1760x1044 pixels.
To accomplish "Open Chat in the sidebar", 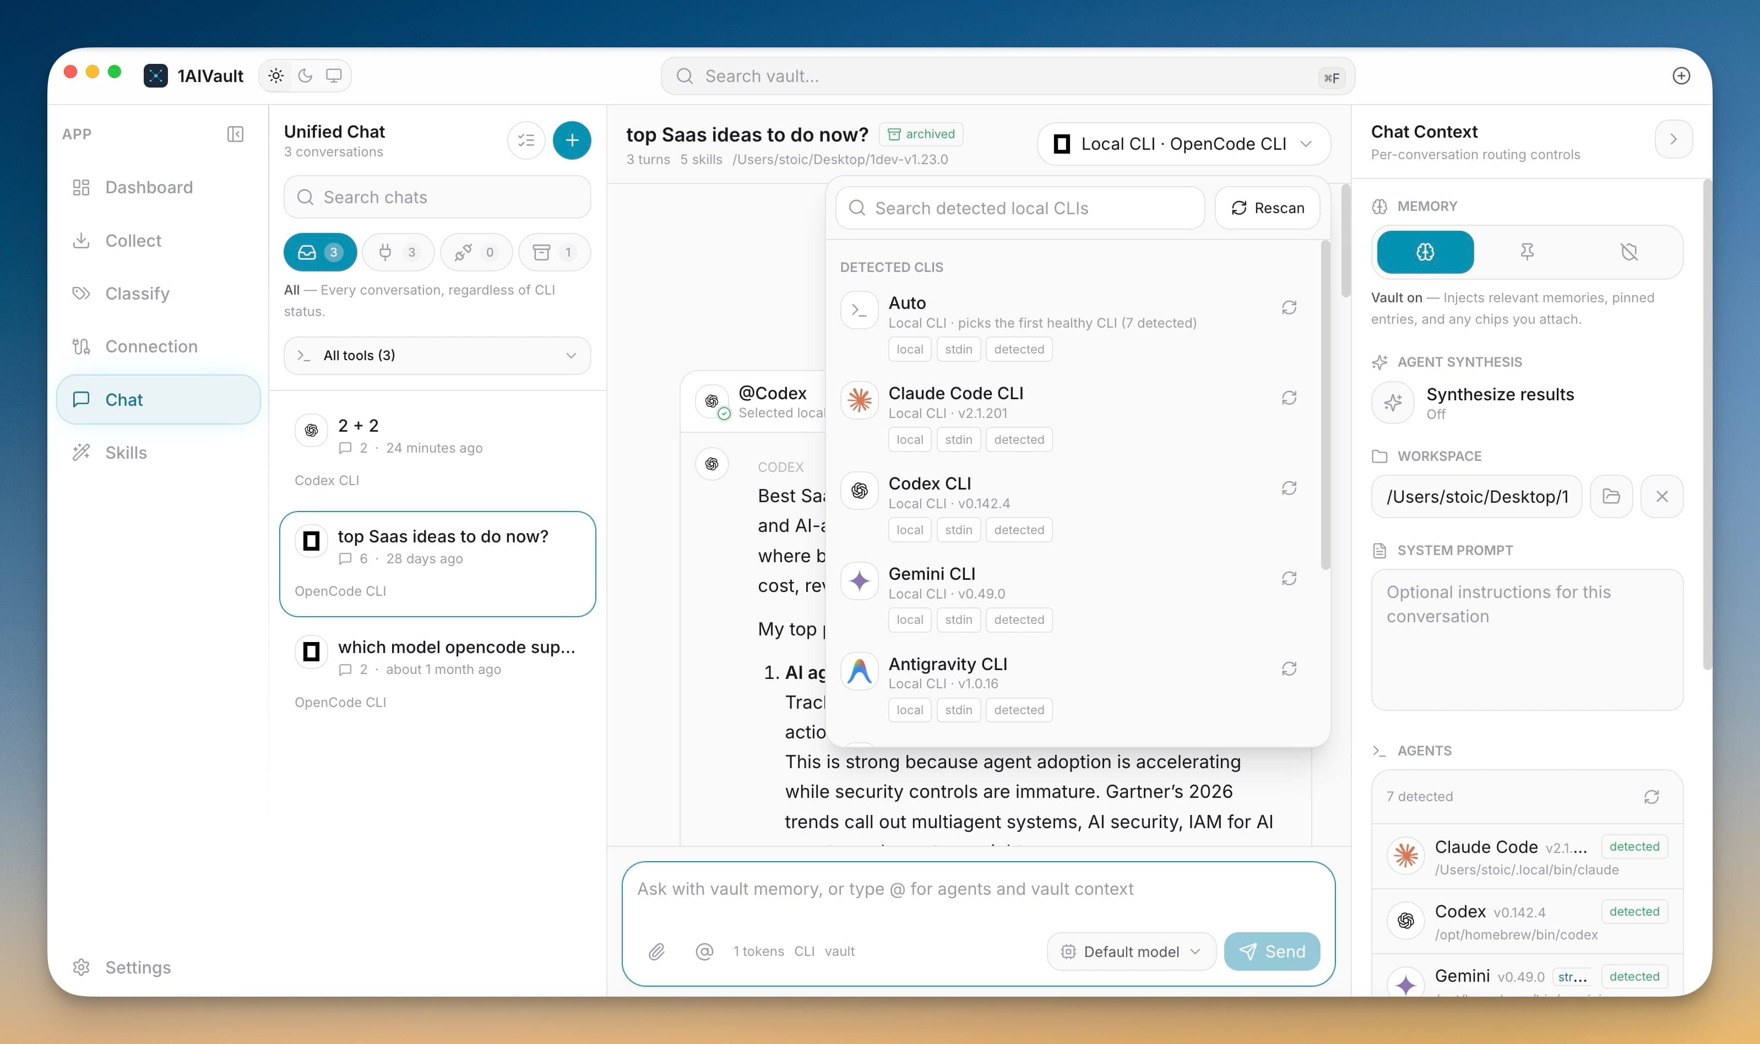I will 158,400.
